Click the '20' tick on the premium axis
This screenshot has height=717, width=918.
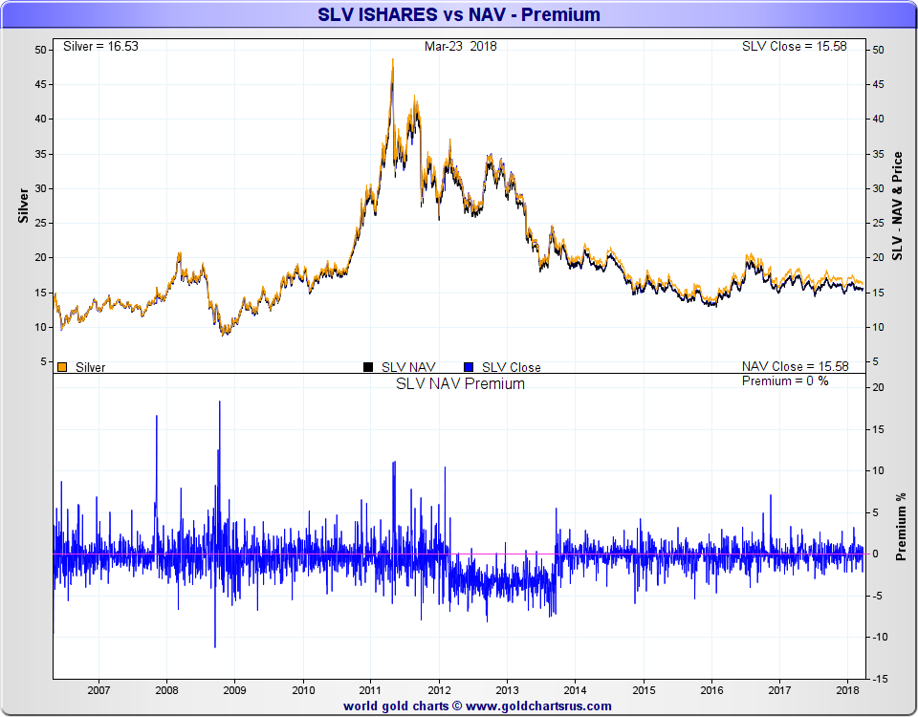coord(878,387)
